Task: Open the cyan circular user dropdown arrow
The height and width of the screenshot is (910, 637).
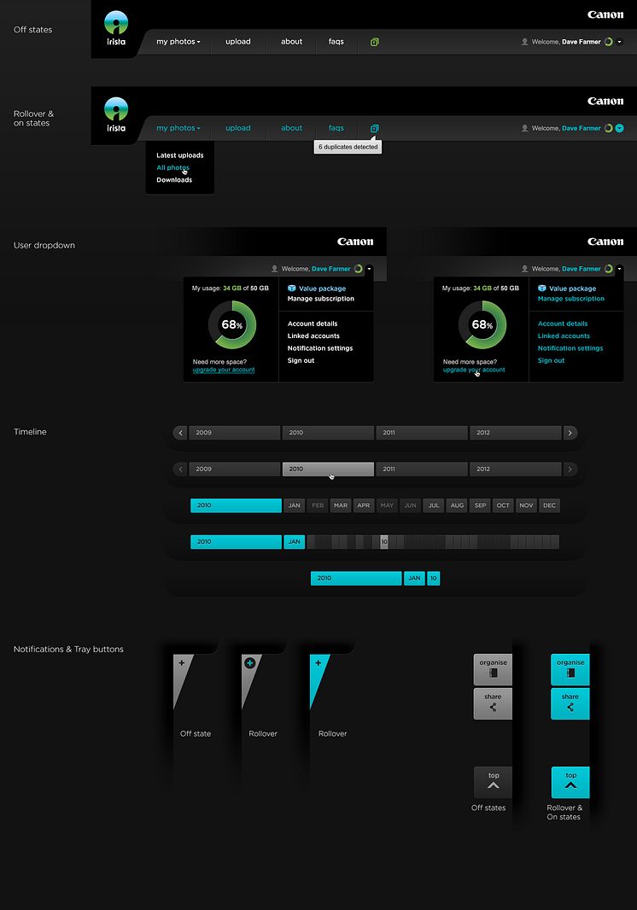Action: click(x=620, y=128)
